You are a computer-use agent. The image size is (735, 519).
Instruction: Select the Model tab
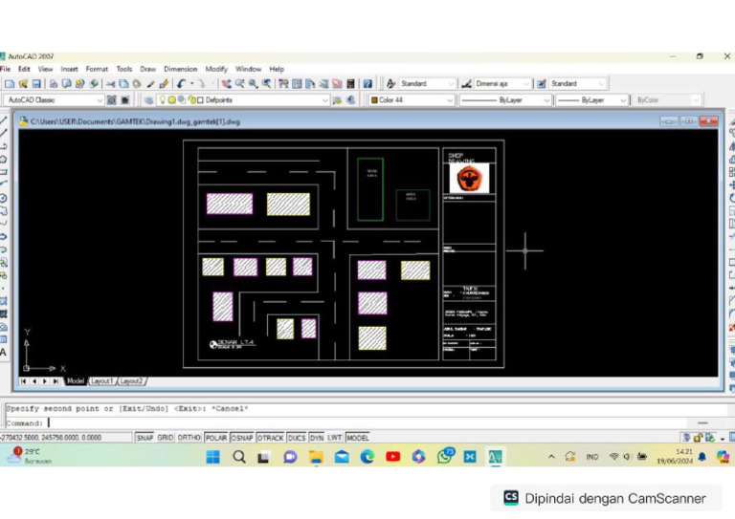coord(75,381)
